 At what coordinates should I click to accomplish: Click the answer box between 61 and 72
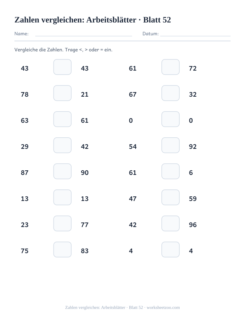170,67
